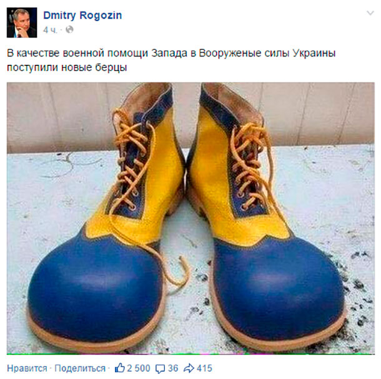Click the word 'Запада' in the post
Viewport: 381px width, 379px height.
[169, 54]
